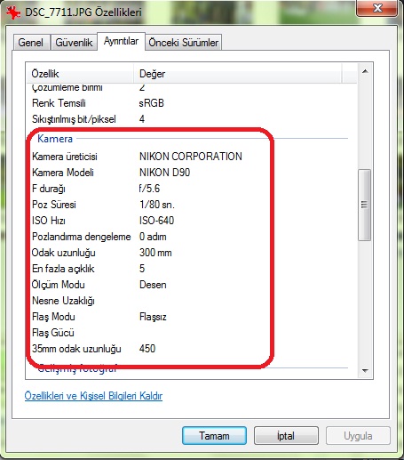Click the red splat icon in title bar
Viewport: 404px width, 460px height.
13,12
